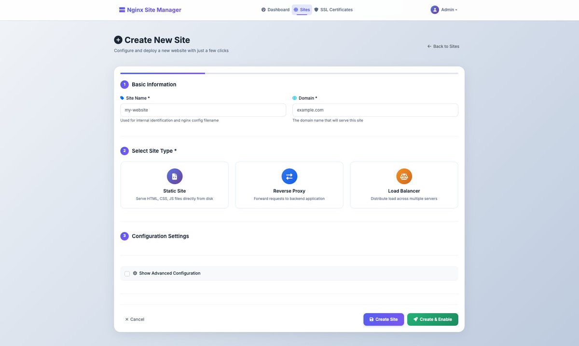Image resolution: width=579 pixels, height=346 pixels.
Task: Click the plus icon beside Create New Site
Action: (x=118, y=40)
